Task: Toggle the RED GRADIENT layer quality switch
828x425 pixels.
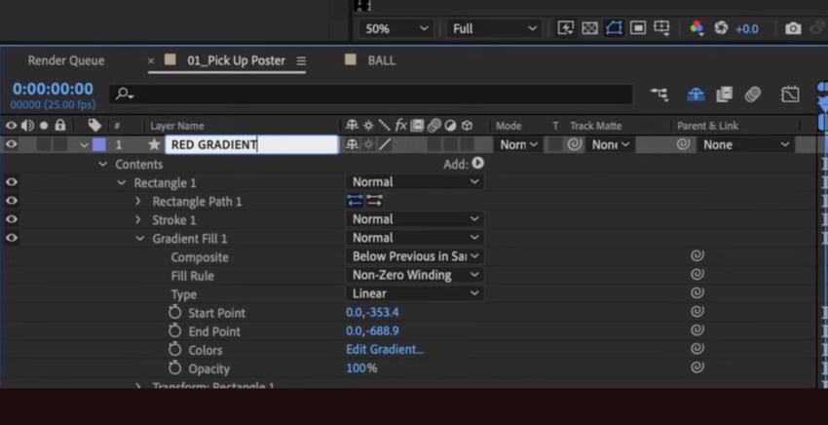Action: click(x=385, y=144)
